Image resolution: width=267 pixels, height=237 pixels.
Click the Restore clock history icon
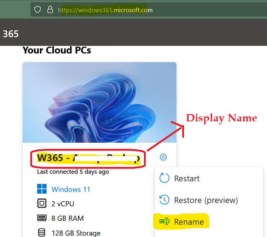pyautogui.click(x=164, y=200)
